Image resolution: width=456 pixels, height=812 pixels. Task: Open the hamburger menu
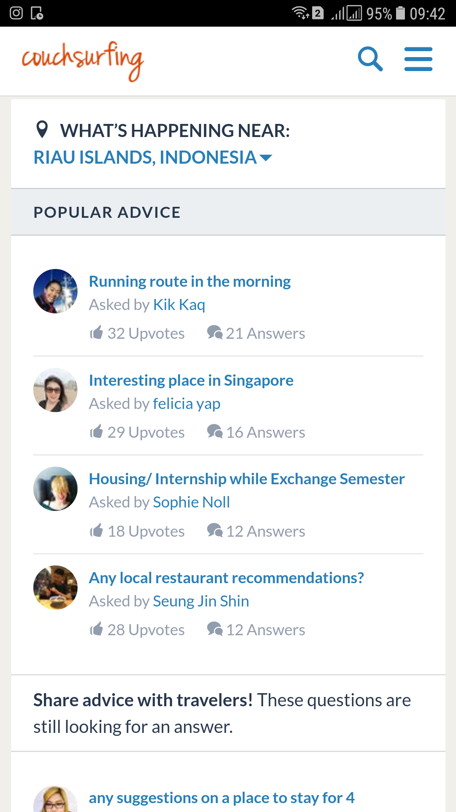tap(418, 59)
